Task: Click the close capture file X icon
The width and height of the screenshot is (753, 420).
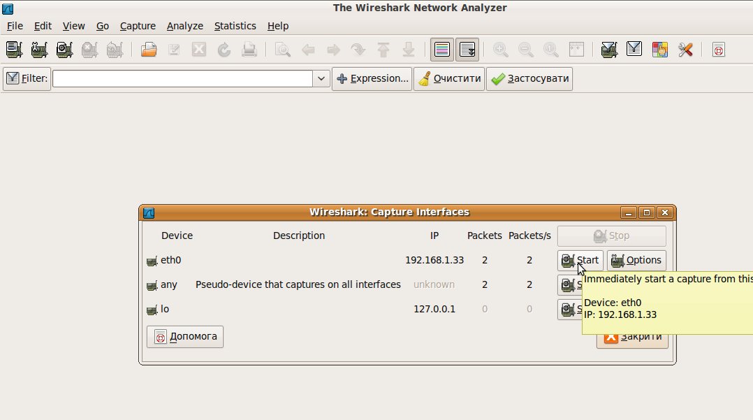Action: tap(199, 50)
